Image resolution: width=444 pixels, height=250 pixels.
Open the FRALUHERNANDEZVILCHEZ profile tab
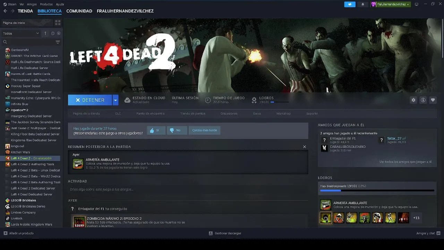(125, 11)
